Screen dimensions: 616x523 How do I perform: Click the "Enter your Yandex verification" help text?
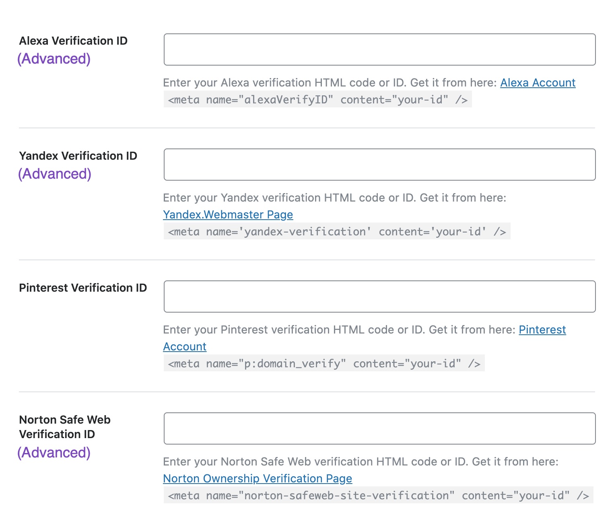pyautogui.click(x=334, y=198)
